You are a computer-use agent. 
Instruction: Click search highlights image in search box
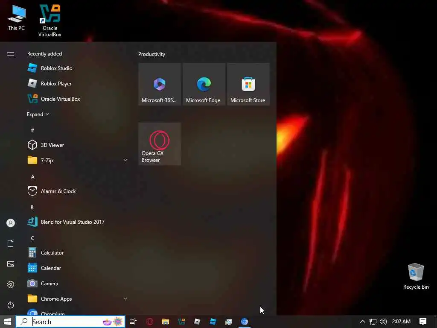(x=113, y=322)
